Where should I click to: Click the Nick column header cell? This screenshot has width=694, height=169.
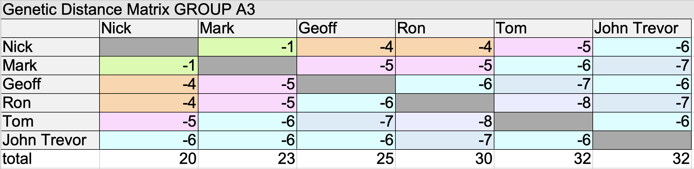coord(149,28)
